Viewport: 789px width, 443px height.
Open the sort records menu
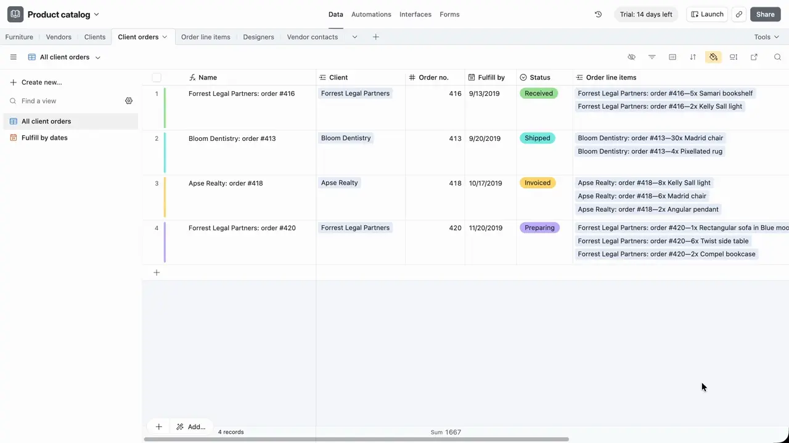click(x=693, y=57)
